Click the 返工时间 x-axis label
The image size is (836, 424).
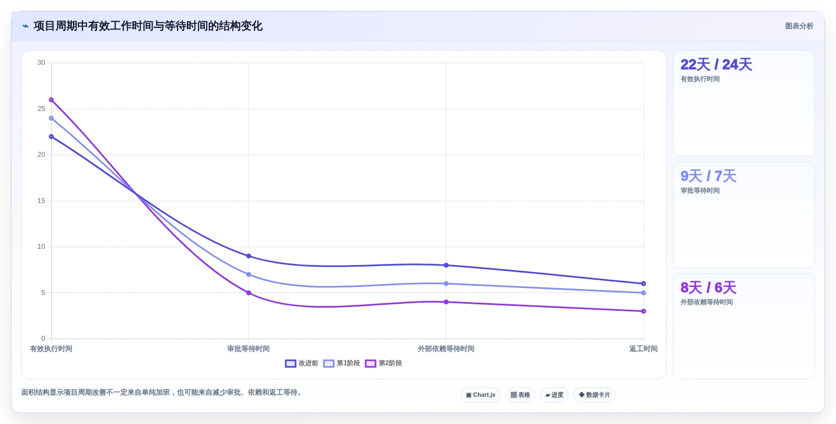(x=644, y=349)
